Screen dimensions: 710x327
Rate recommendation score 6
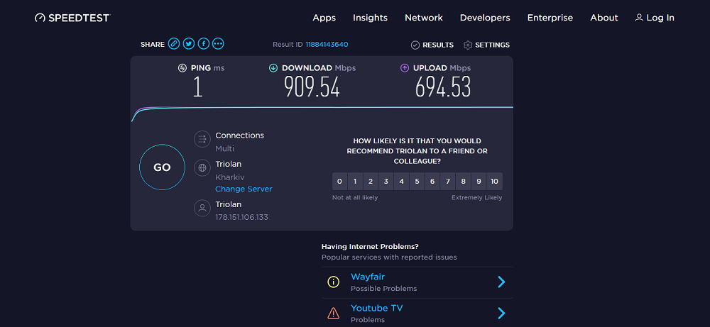[x=432, y=182]
